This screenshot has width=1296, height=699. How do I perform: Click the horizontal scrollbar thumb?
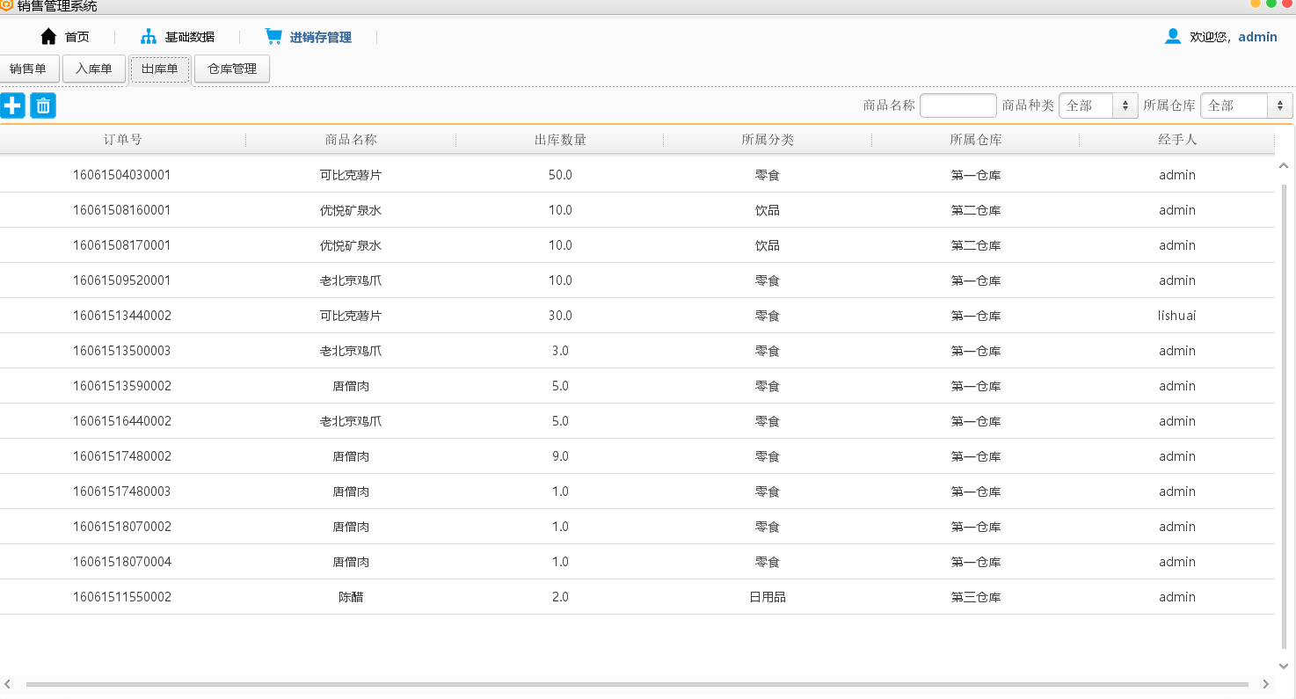tap(637, 684)
